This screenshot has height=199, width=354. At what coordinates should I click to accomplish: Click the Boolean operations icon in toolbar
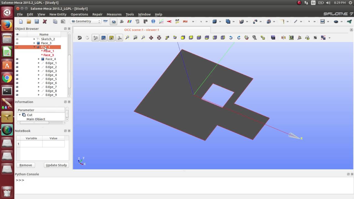click(x=228, y=21)
